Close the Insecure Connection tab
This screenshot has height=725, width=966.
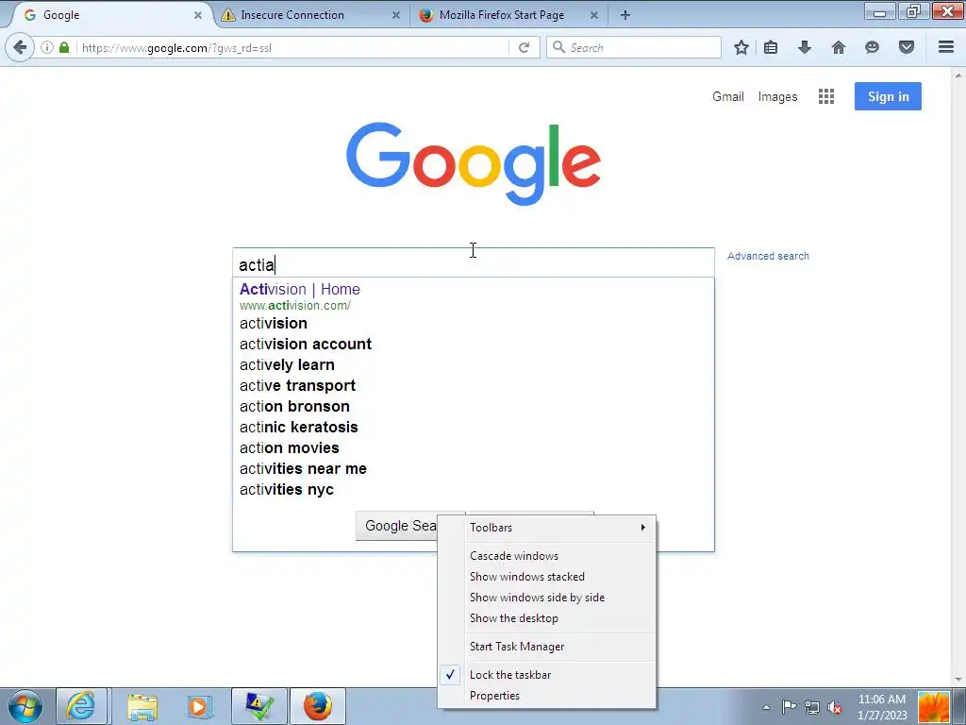point(396,15)
